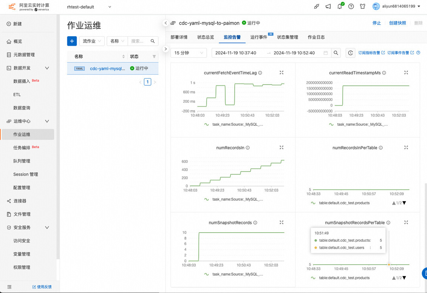
Task: Click the clock refresh interval icon
Action: (351, 53)
